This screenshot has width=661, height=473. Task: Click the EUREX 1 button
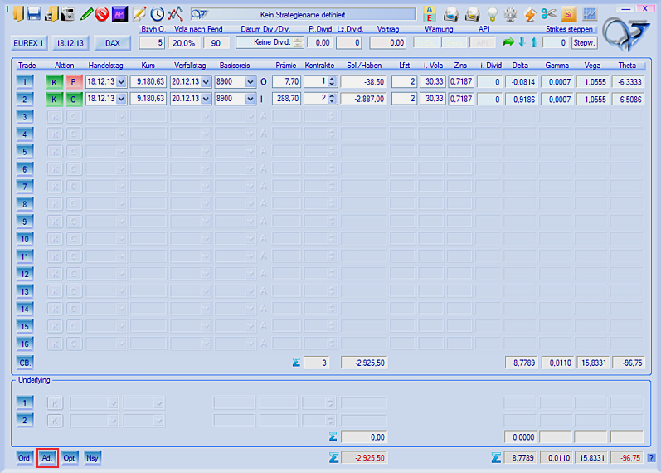pos(28,43)
